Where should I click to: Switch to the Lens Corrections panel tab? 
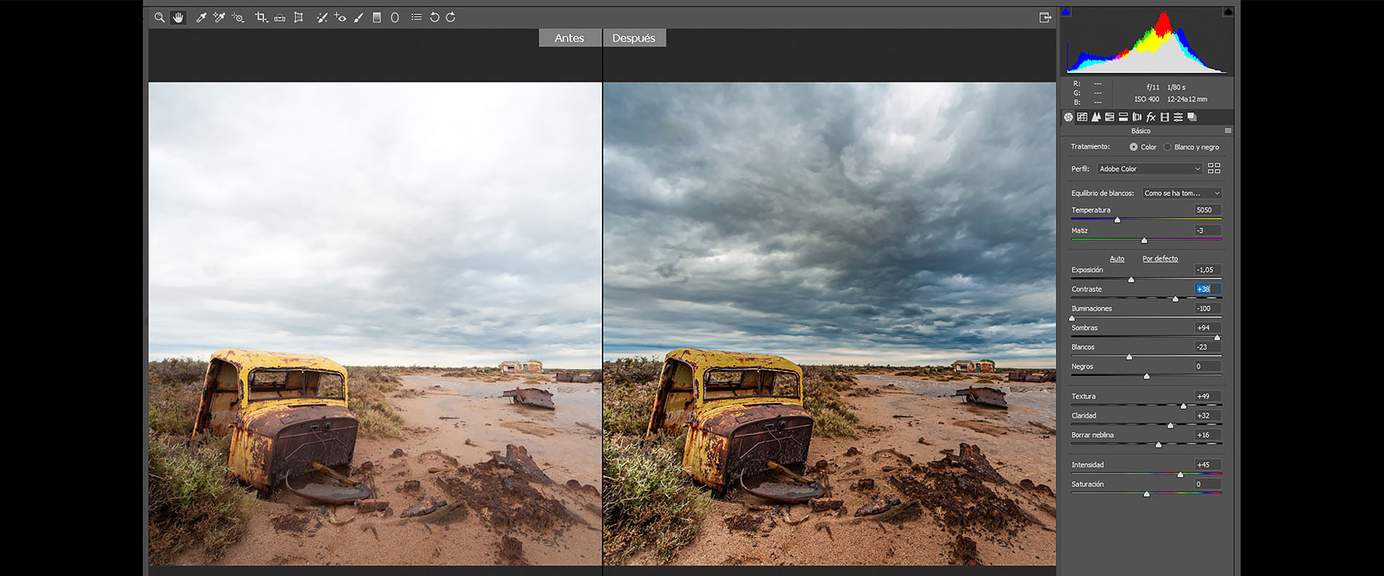point(1137,117)
